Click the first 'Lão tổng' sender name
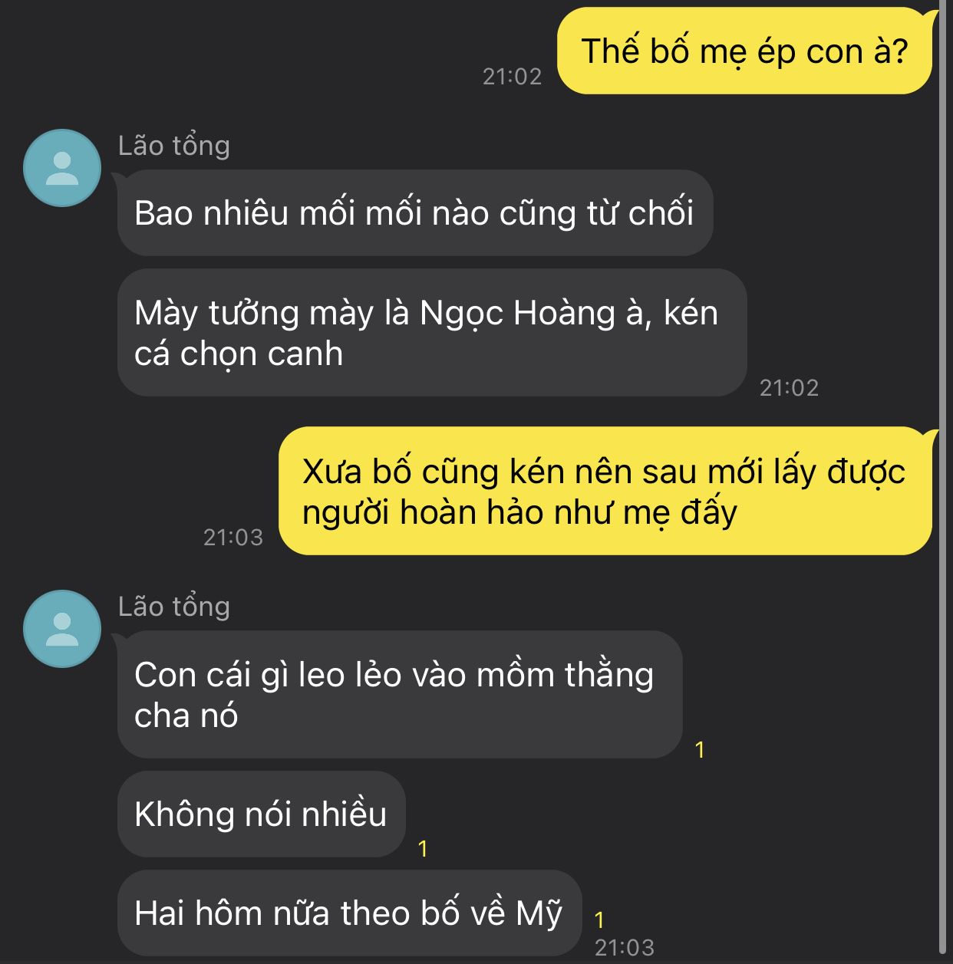Screen dimensions: 953x964 174,146
